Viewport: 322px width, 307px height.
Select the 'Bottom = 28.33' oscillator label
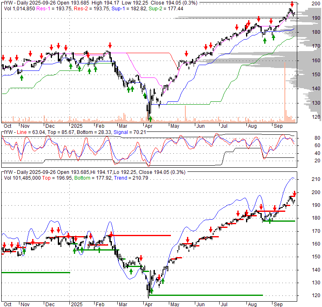94,132
